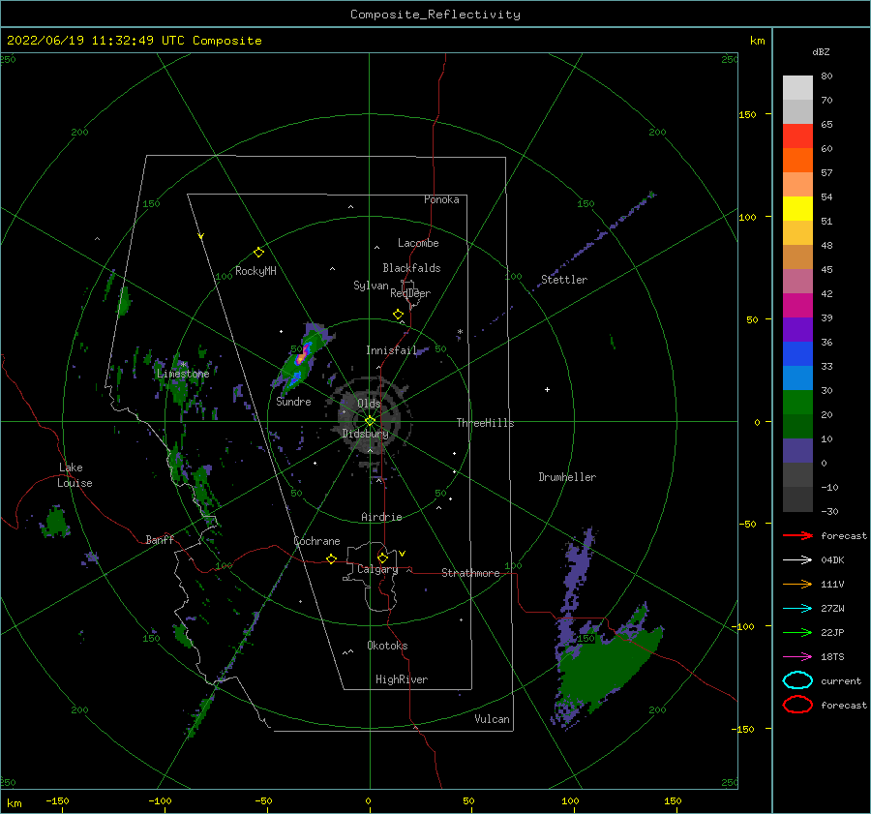Select the Strathmore label
This screenshot has height=814, width=871.
(x=470, y=573)
